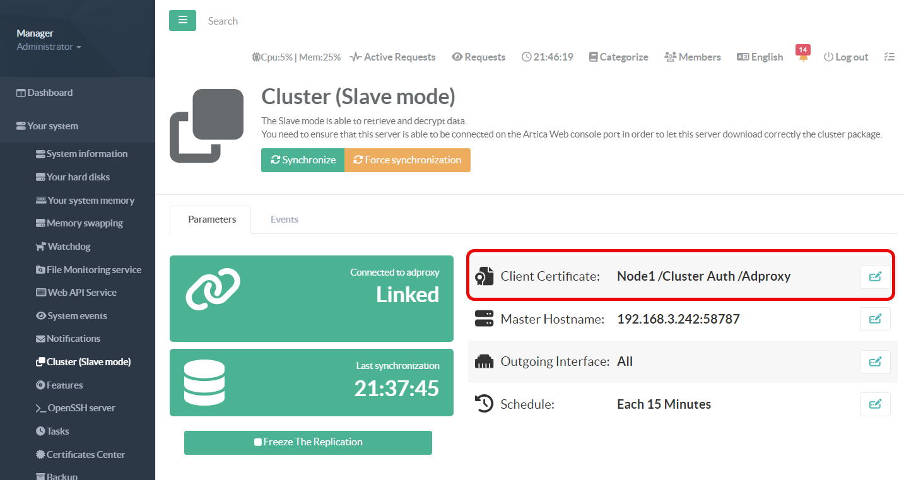Edit the Master Hostname setting
This screenshot has height=480, width=904.
click(x=874, y=319)
